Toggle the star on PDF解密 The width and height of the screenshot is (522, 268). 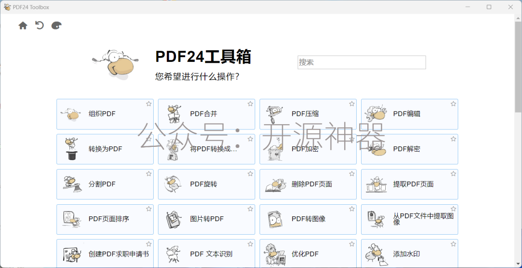tap(453, 139)
